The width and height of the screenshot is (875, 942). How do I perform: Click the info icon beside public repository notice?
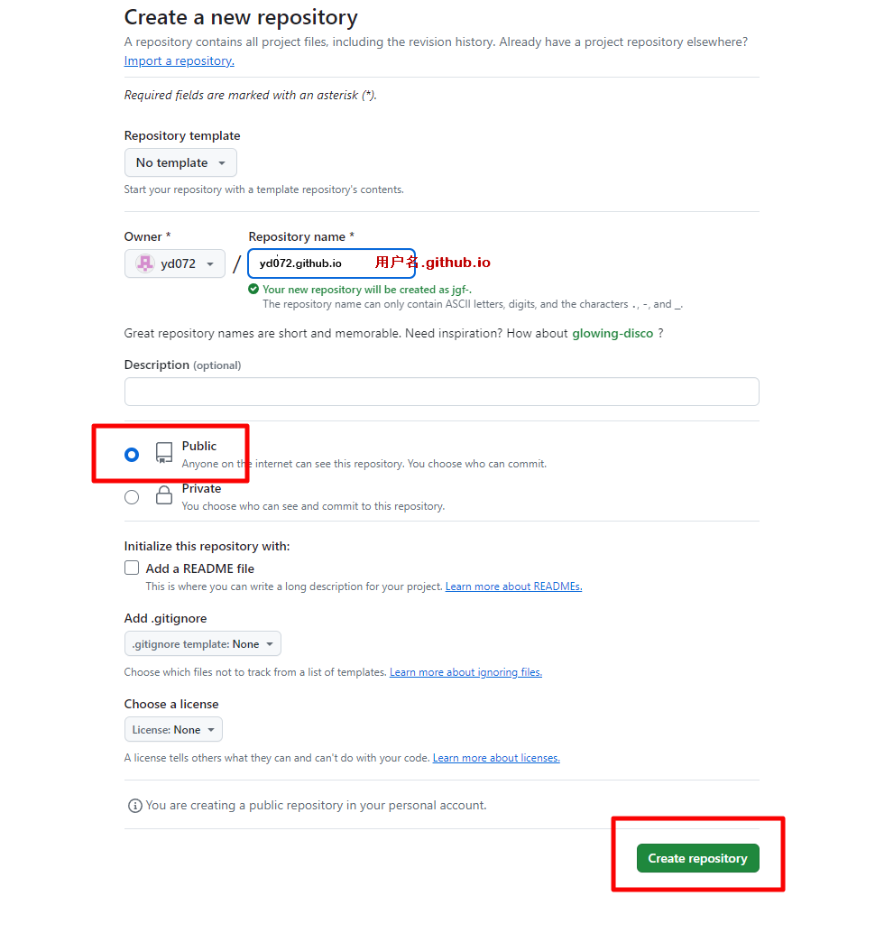[135, 806]
